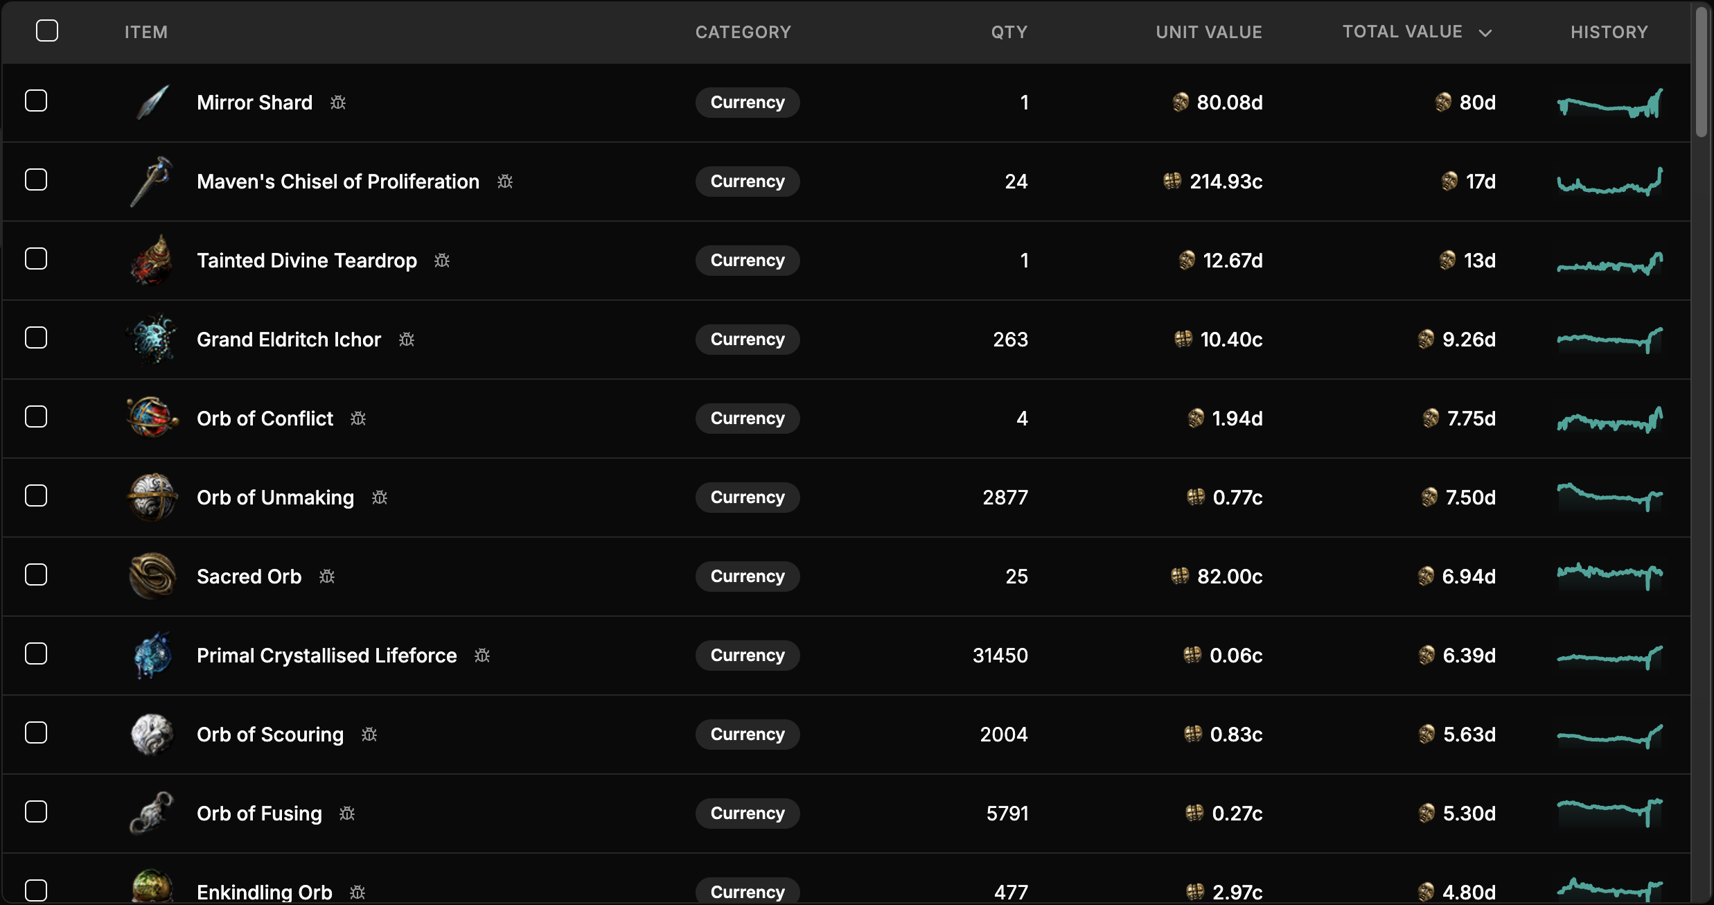Check the Maven's Chisel of Proliferation row checkbox

36,180
